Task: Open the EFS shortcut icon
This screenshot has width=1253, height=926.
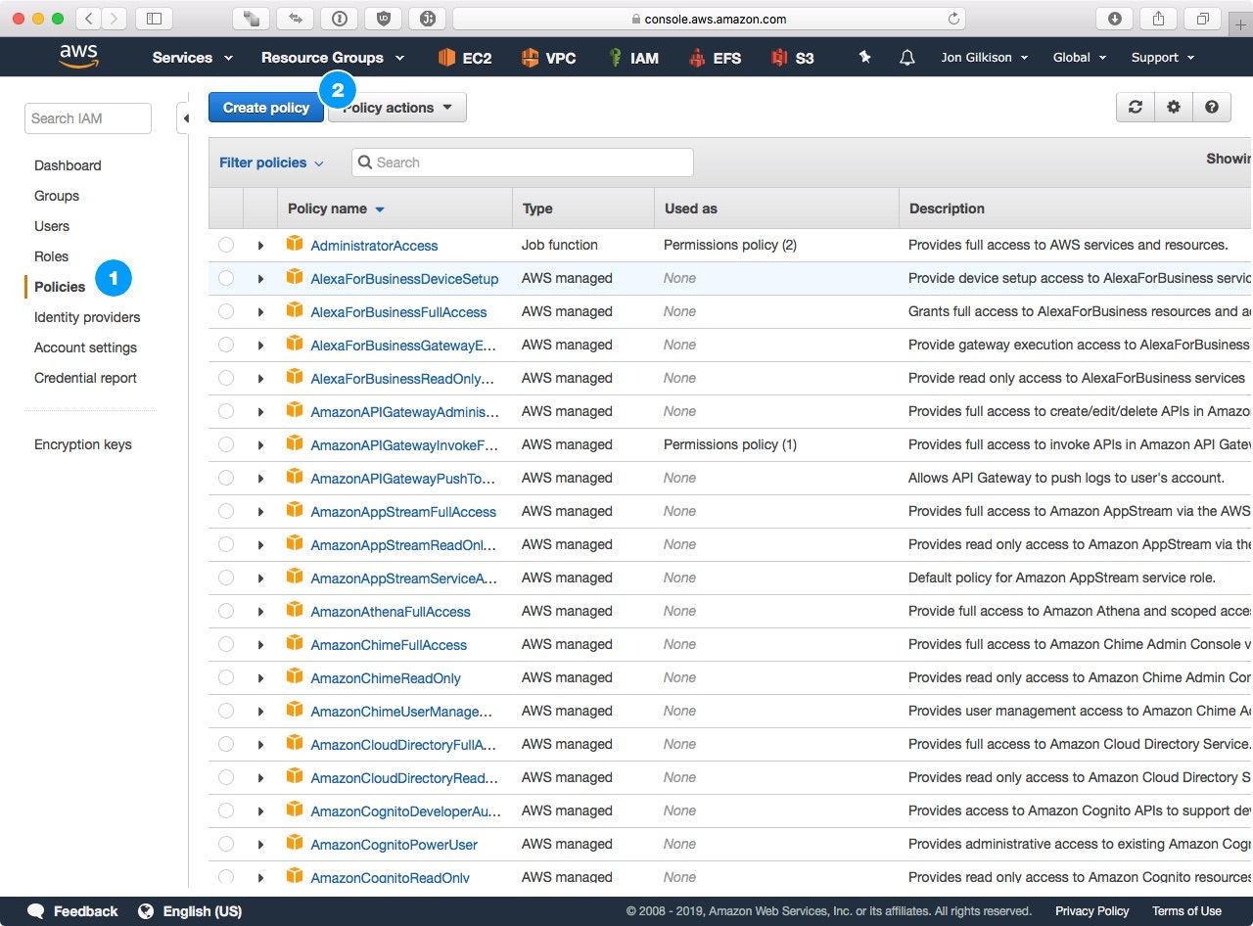Action: click(x=697, y=58)
